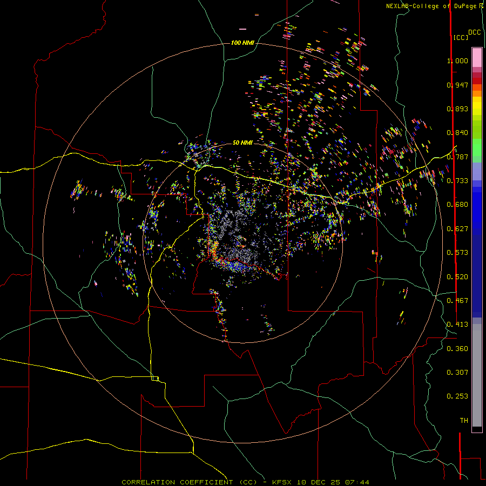Image resolution: width=486 pixels, height=486 pixels.
Task: Click the 0.733 legend value
Action: pos(457,181)
